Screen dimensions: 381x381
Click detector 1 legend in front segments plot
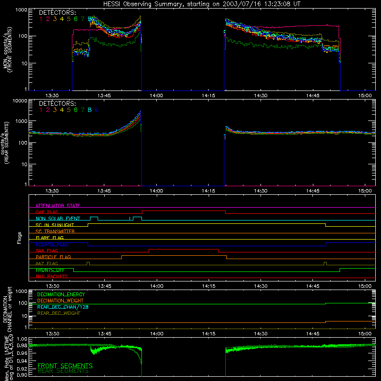(x=41, y=19)
